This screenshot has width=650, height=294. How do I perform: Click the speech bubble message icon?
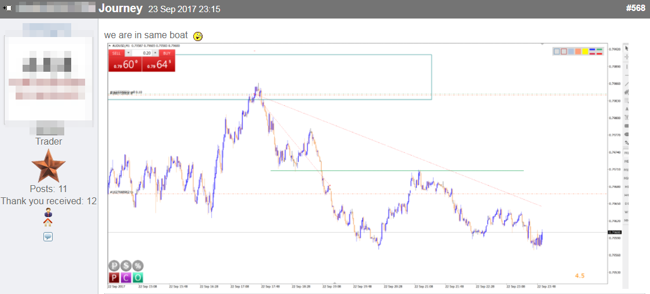48,237
